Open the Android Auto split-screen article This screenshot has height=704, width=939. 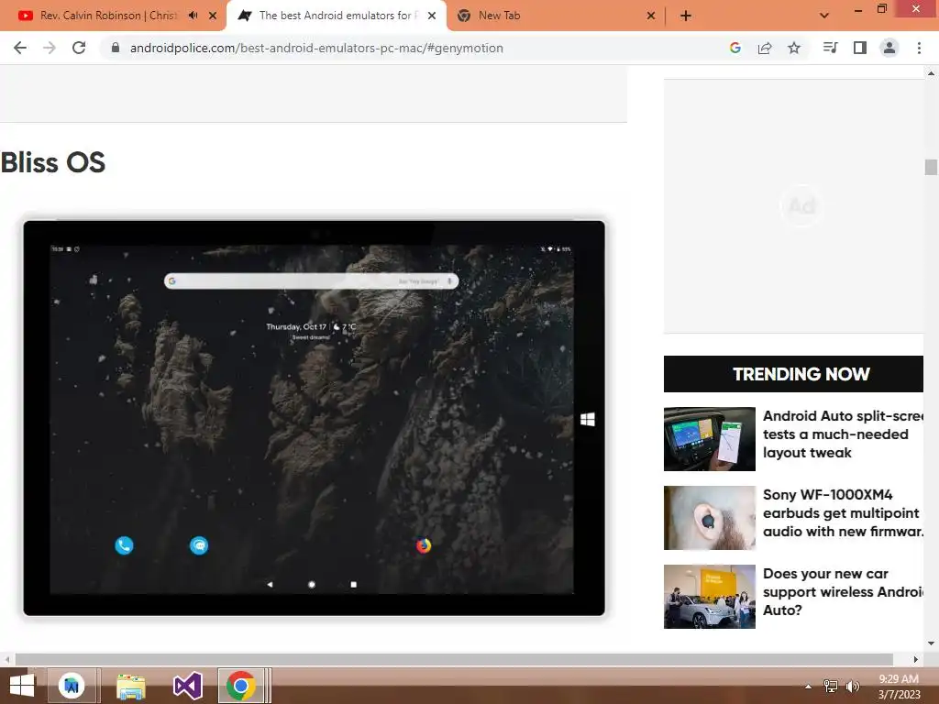[844, 434]
